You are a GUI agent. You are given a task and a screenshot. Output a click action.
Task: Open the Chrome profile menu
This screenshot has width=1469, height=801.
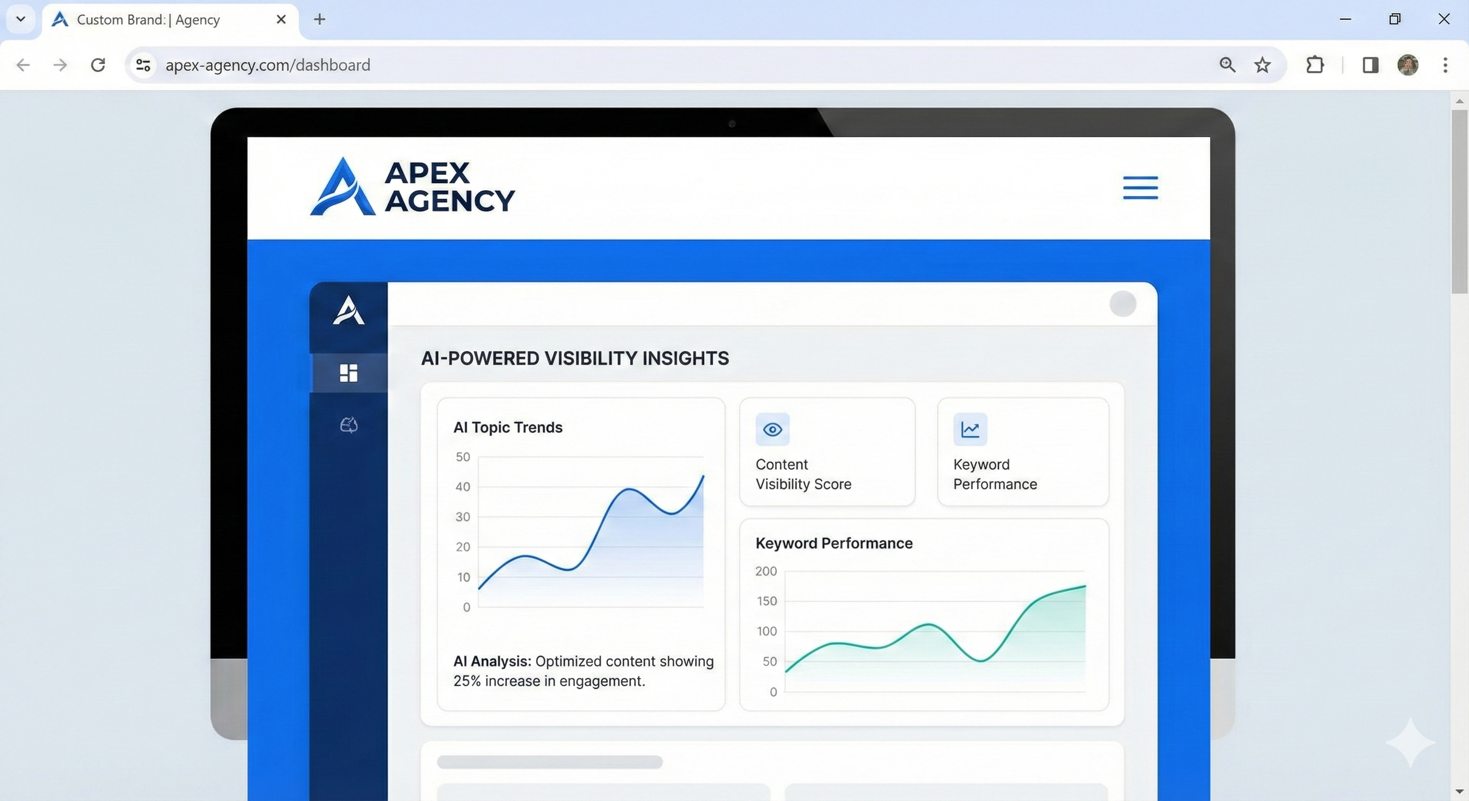click(1408, 65)
